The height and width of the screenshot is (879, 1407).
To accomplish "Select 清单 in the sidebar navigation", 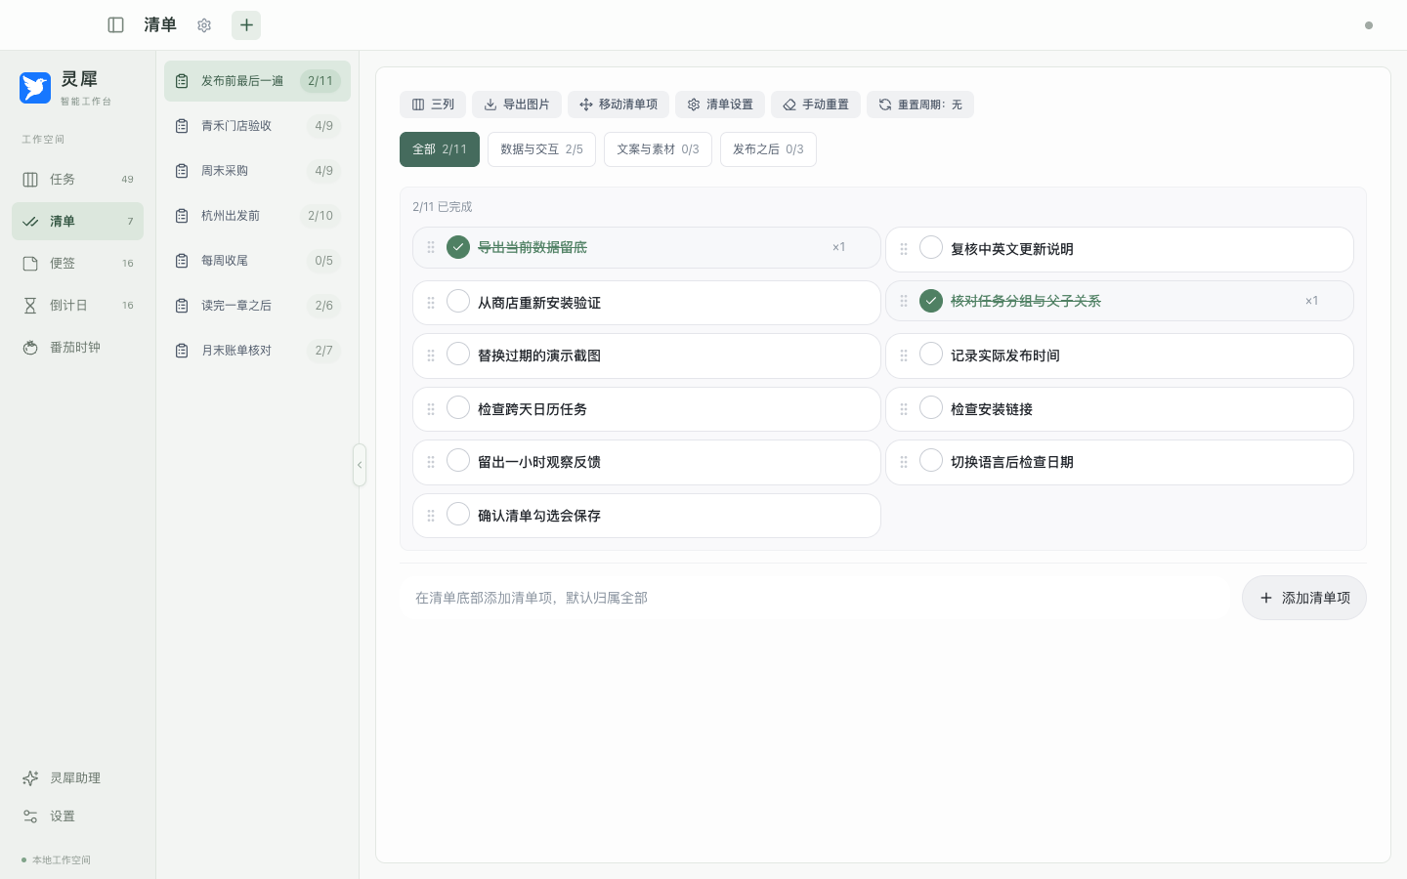I will 77,222.
